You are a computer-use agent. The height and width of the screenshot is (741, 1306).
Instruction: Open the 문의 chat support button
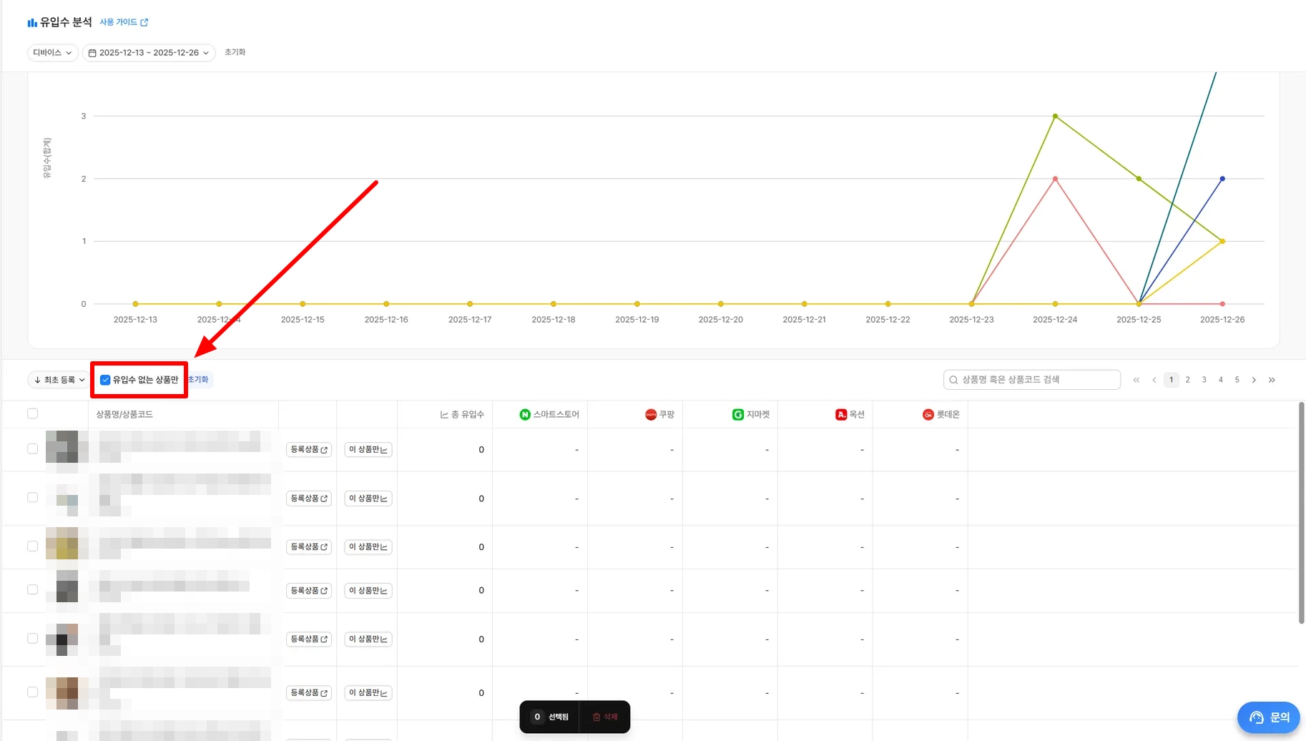pyautogui.click(x=1269, y=717)
